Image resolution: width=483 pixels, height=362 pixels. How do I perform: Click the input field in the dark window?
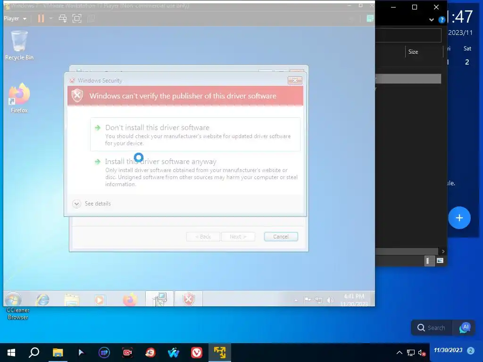pos(408,35)
